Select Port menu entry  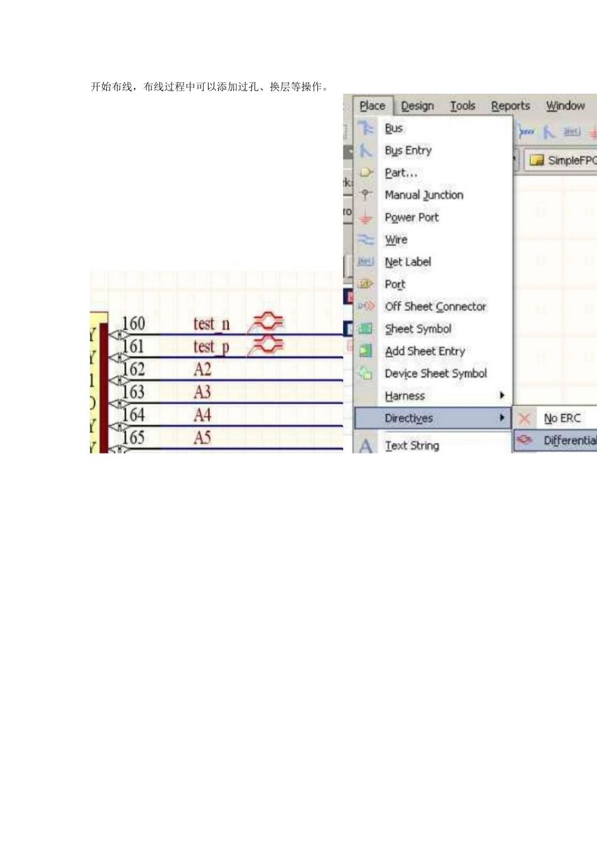(434, 284)
